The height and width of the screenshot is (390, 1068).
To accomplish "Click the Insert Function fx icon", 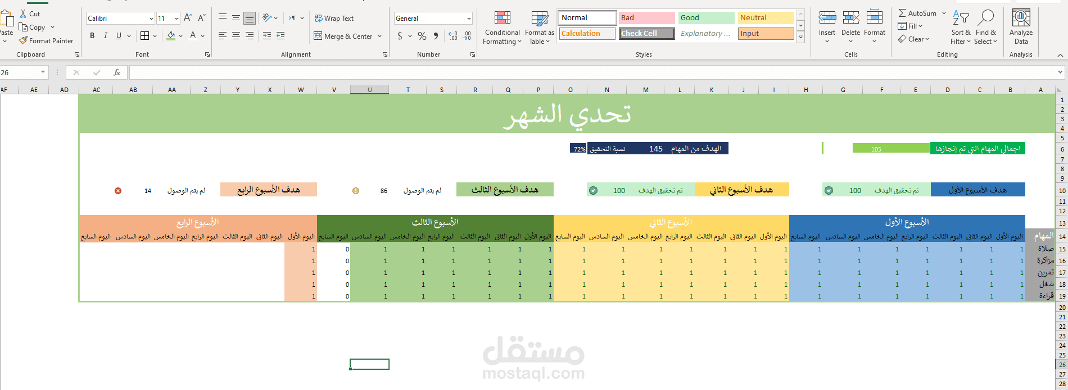I will point(117,72).
